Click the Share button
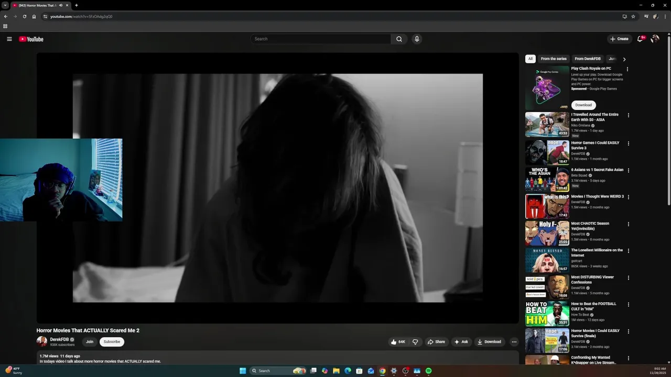 436,342
